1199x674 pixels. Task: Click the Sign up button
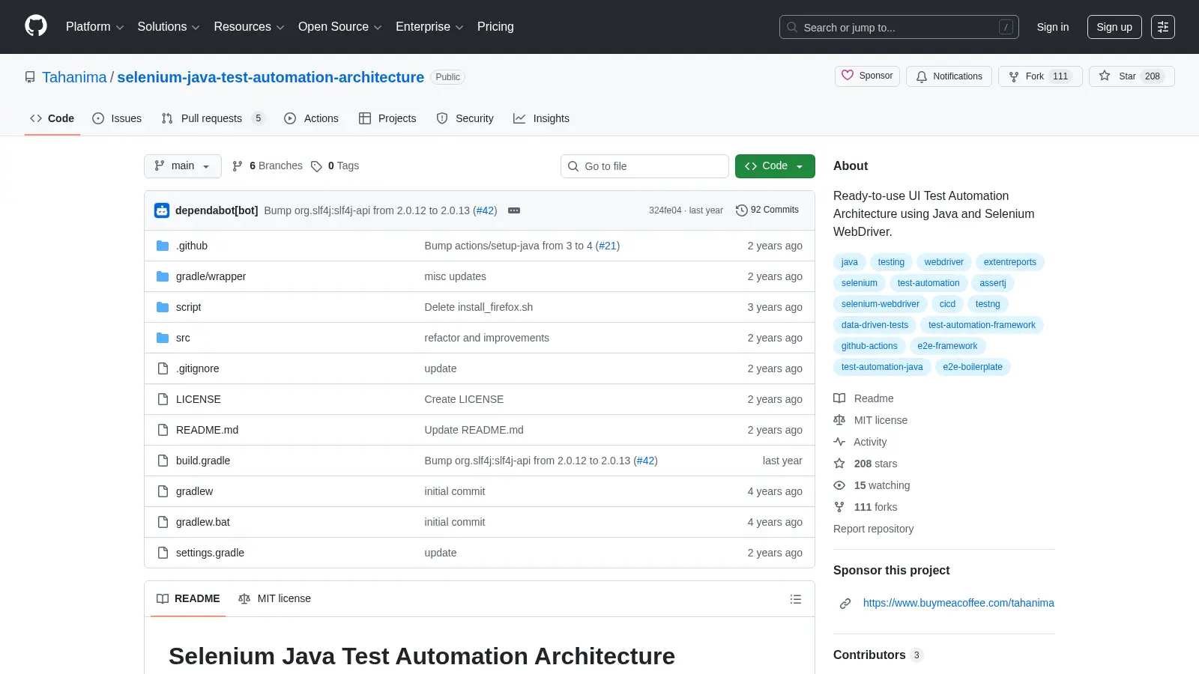(x=1114, y=27)
